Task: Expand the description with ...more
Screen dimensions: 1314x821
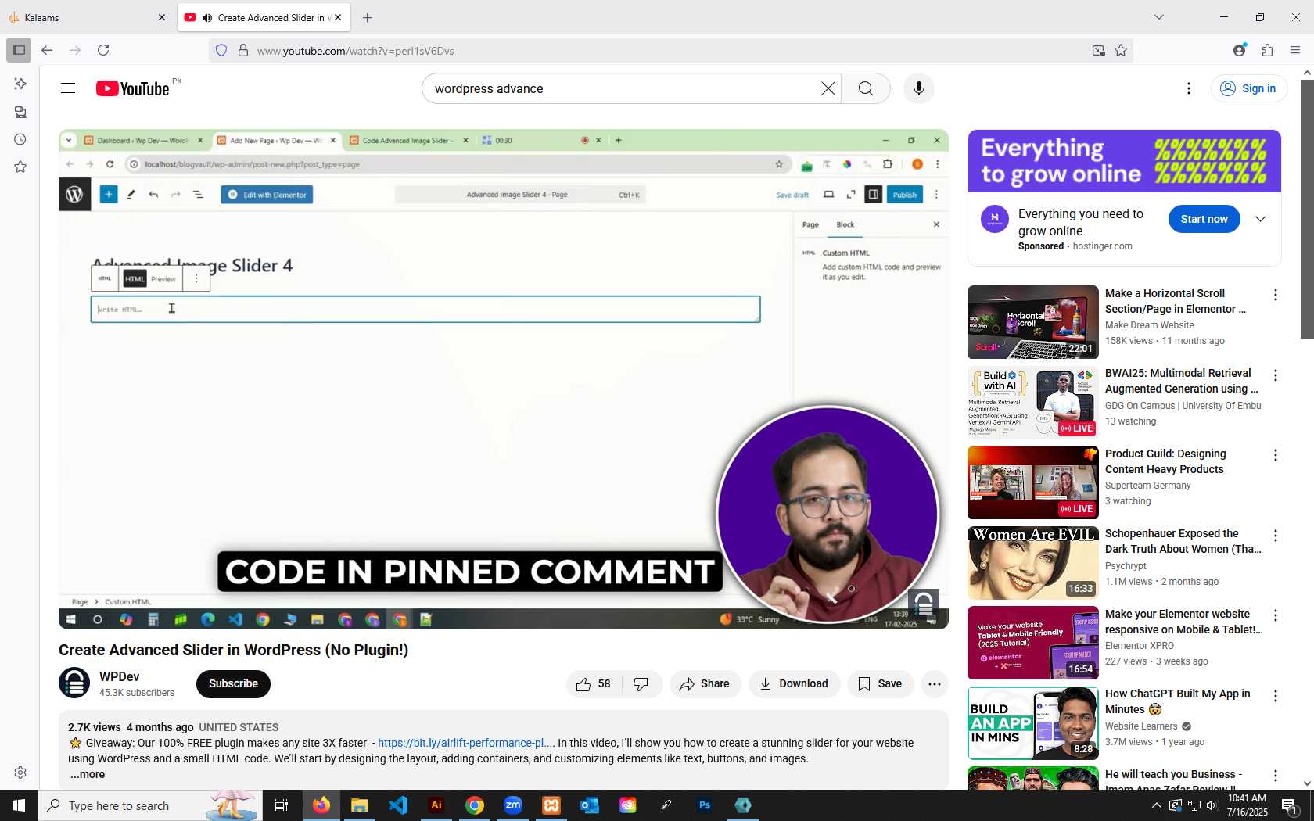Action: click(x=88, y=774)
